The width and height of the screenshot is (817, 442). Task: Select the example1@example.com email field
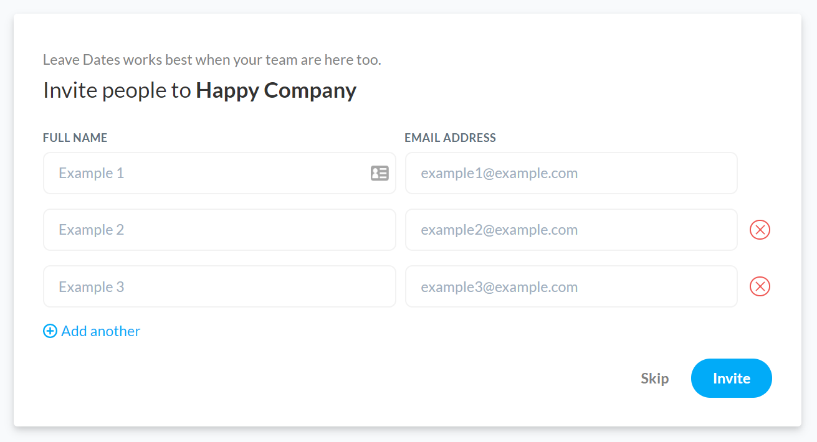pyautogui.click(x=571, y=173)
